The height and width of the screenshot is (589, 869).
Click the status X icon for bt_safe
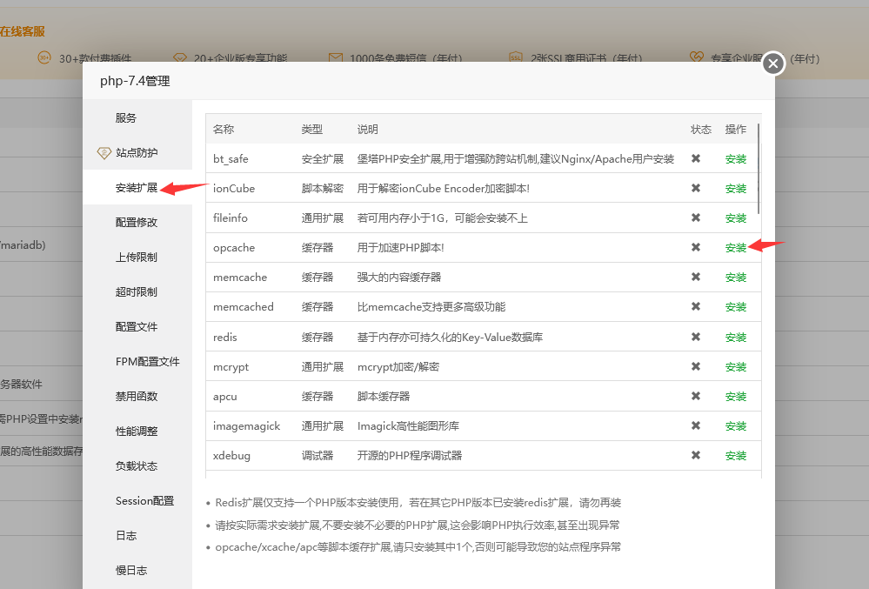coord(696,158)
